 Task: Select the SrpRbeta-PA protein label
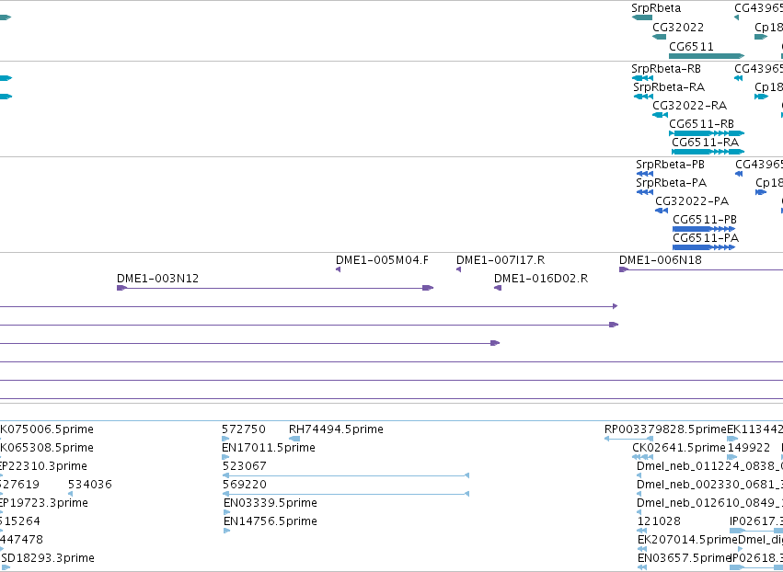[x=671, y=183]
